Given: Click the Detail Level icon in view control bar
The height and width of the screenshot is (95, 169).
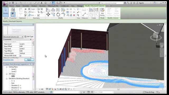Looking at the screenshot, I should pyautogui.click(x=47, y=89).
